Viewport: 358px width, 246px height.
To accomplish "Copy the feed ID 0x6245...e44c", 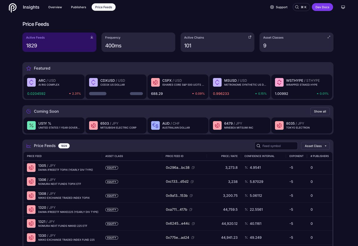I will tap(193, 224).
